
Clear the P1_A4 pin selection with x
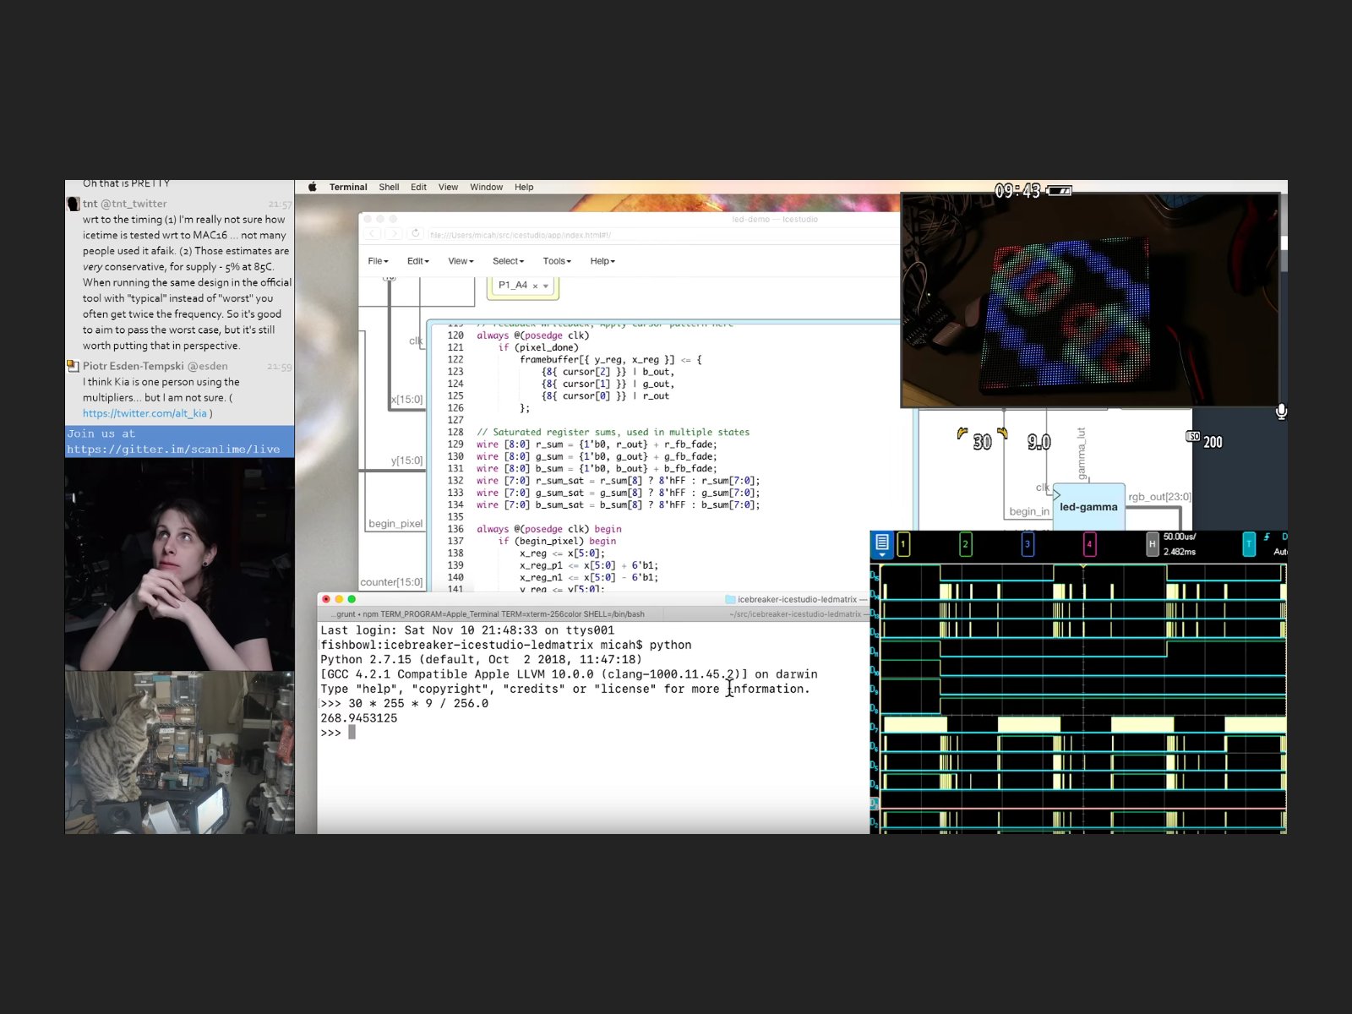pyautogui.click(x=535, y=286)
